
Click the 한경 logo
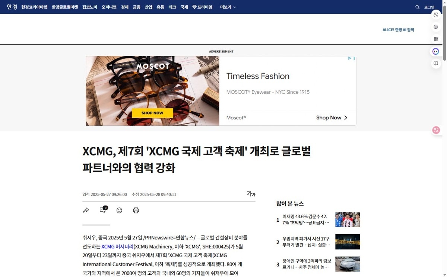click(x=12, y=7)
